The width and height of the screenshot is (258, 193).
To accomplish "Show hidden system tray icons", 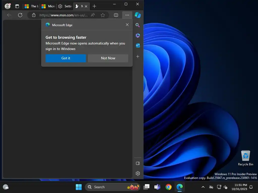I will pos(203,187).
